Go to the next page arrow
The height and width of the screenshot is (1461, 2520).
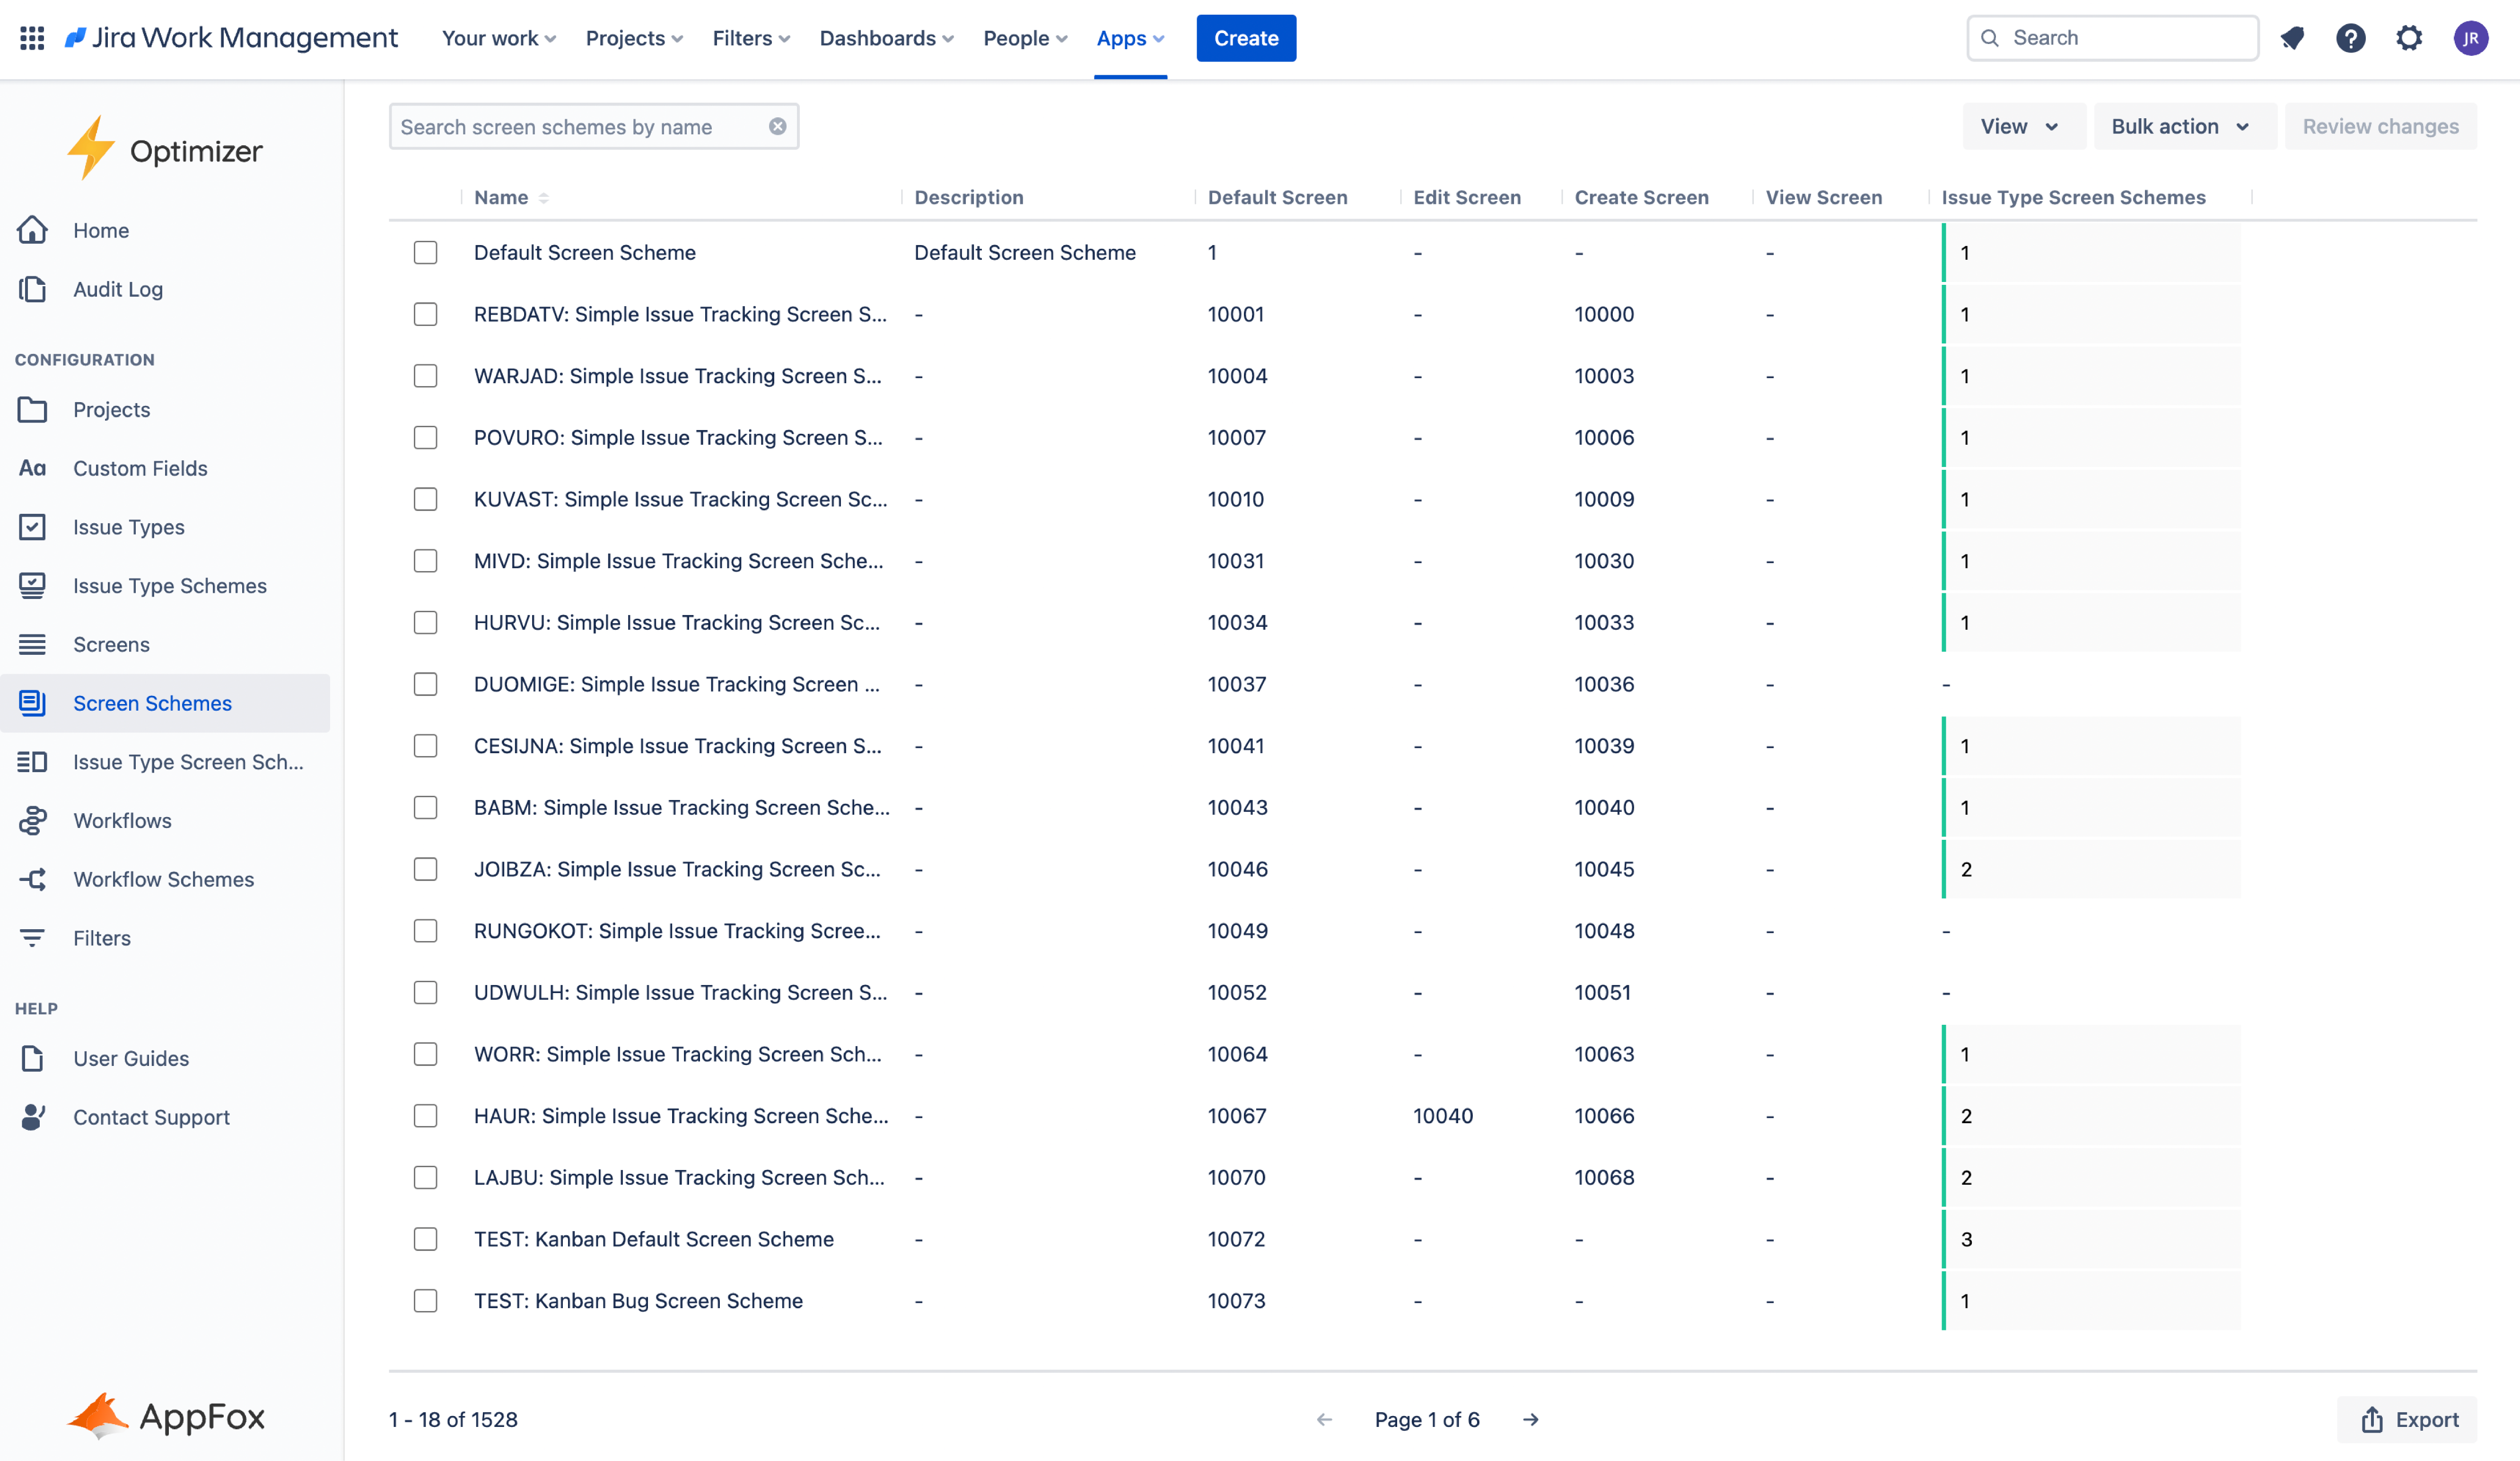click(1530, 1419)
